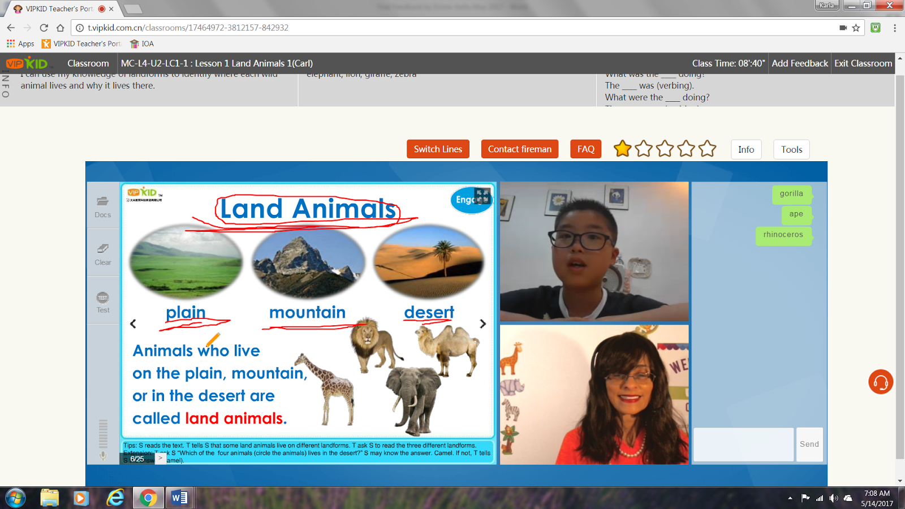
Task: Click Contact fireman button
Action: (520, 149)
